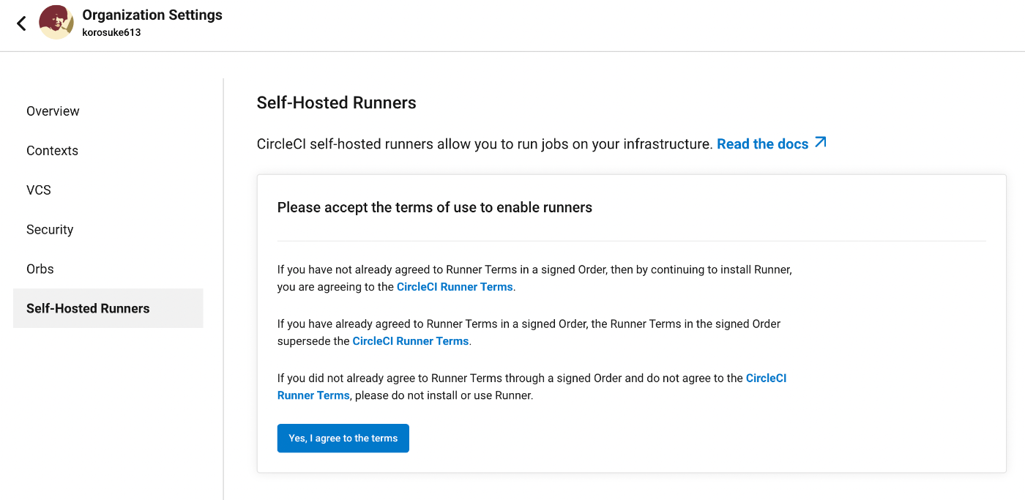This screenshot has height=500, width=1025.
Task: Open the Read the docs link
Action: point(762,144)
